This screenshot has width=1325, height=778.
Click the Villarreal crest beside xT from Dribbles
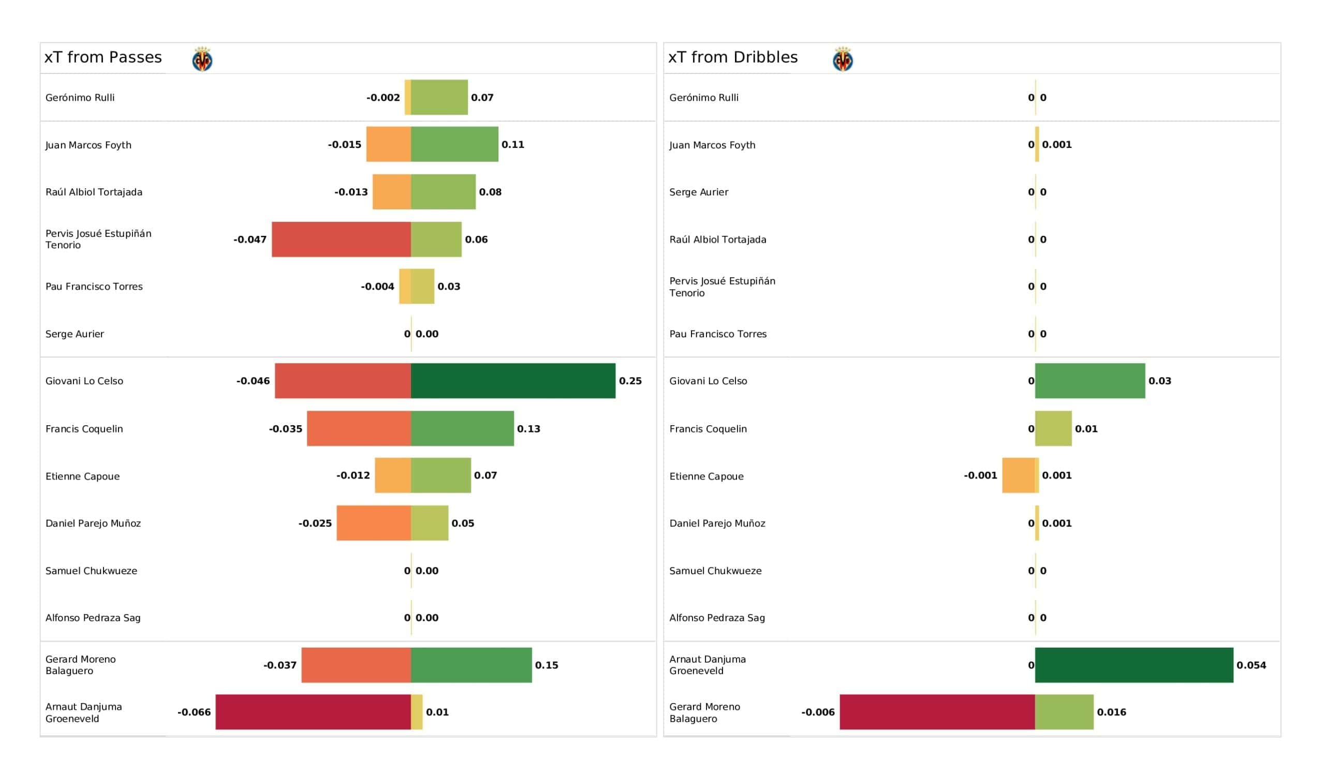[x=843, y=59]
